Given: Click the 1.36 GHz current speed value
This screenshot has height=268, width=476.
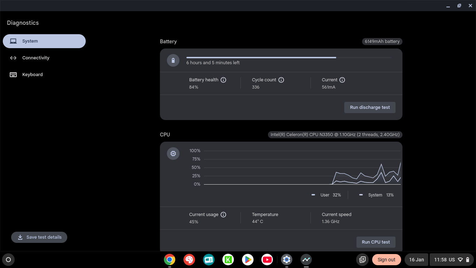Looking at the screenshot, I should tap(331, 222).
